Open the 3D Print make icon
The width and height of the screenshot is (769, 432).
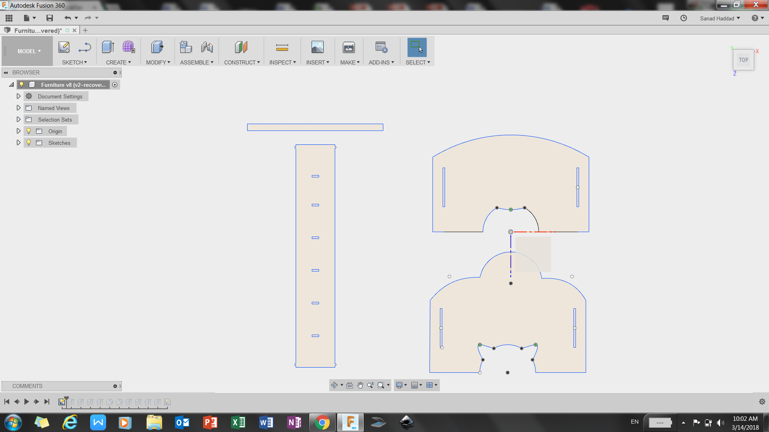(349, 48)
